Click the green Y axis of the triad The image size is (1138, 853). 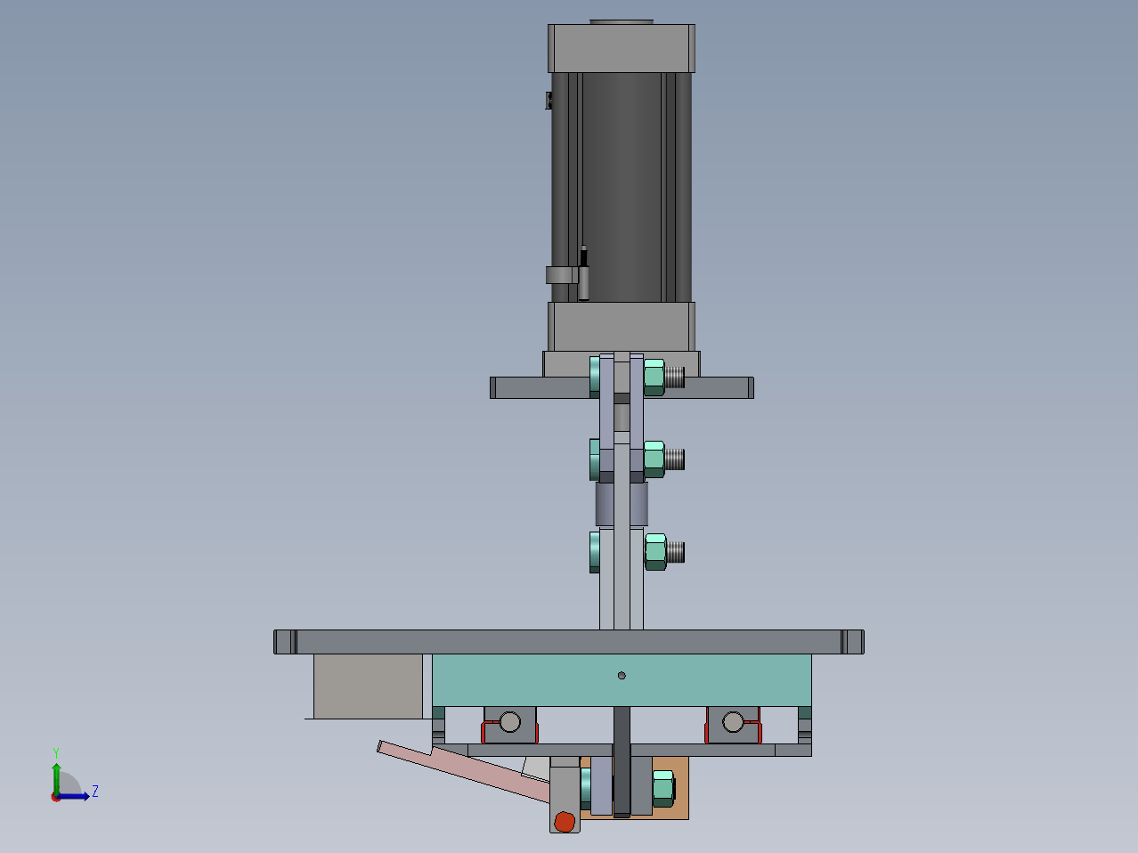[x=56, y=776]
